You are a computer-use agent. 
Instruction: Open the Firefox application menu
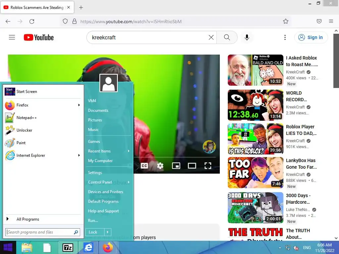click(331, 21)
